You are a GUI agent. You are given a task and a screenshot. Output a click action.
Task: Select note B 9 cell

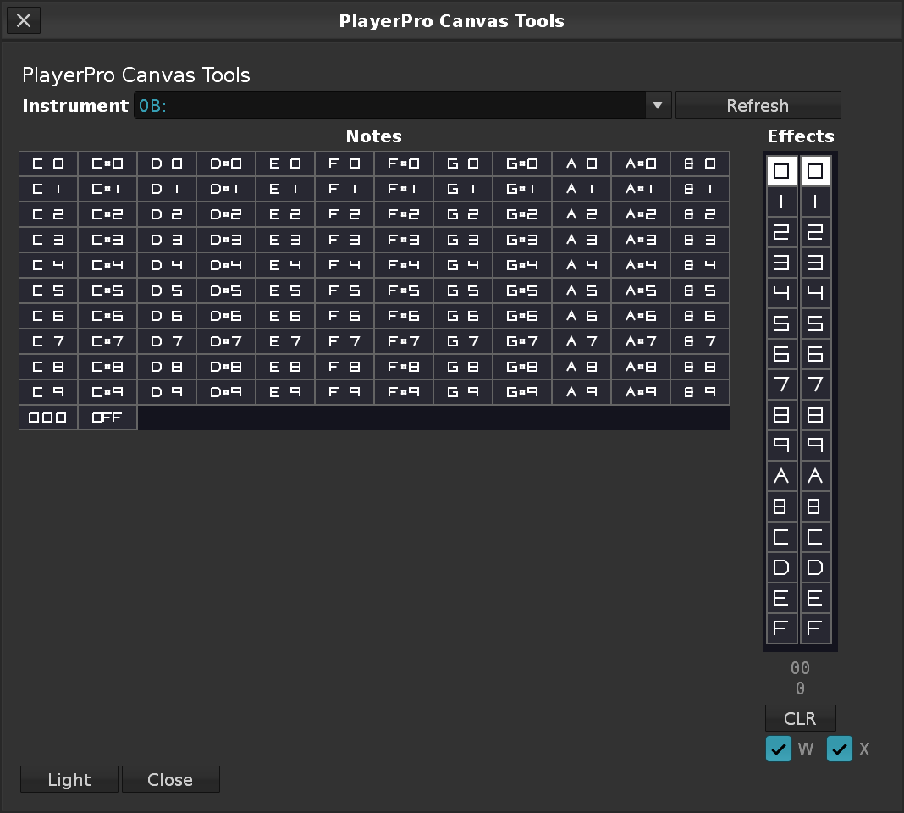click(x=701, y=392)
